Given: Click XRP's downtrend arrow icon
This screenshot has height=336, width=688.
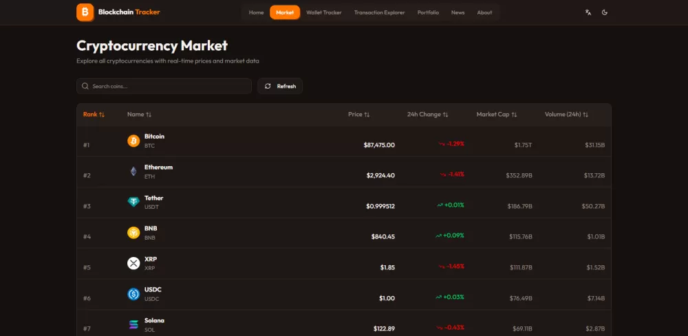Looking at the screenshot, I should coord(442,267).
